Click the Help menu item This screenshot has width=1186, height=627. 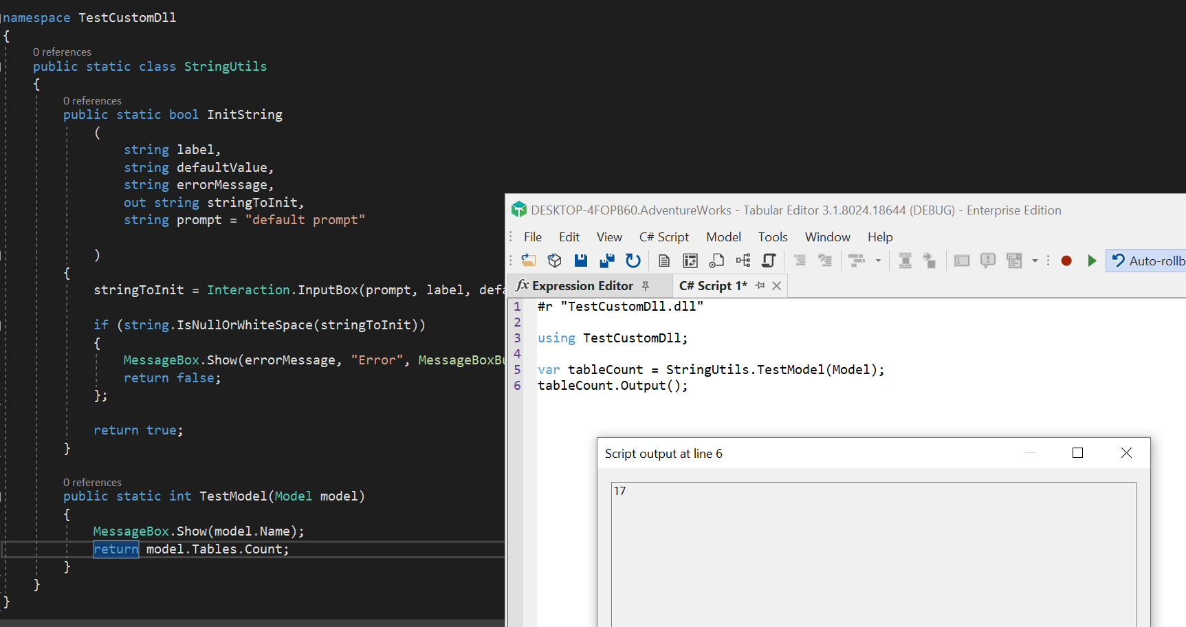[879, 236]
